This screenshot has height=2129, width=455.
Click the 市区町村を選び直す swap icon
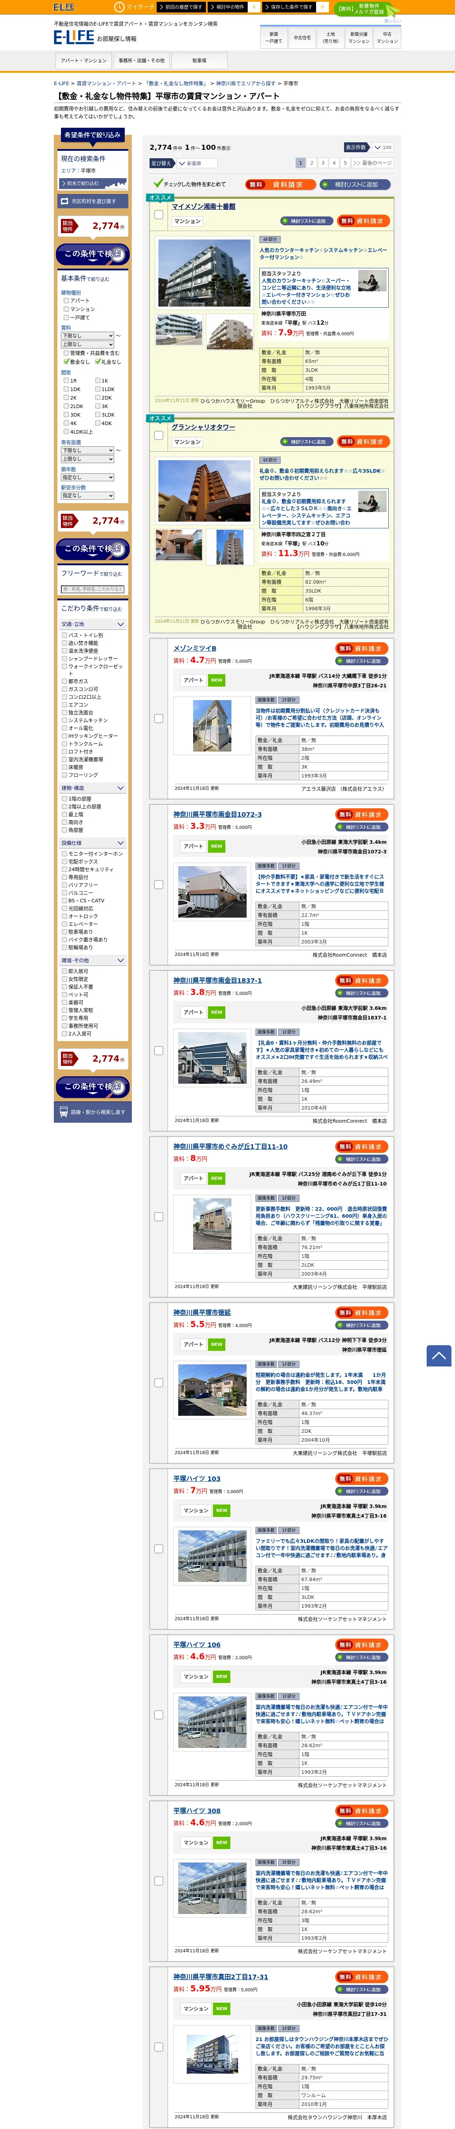65,201
